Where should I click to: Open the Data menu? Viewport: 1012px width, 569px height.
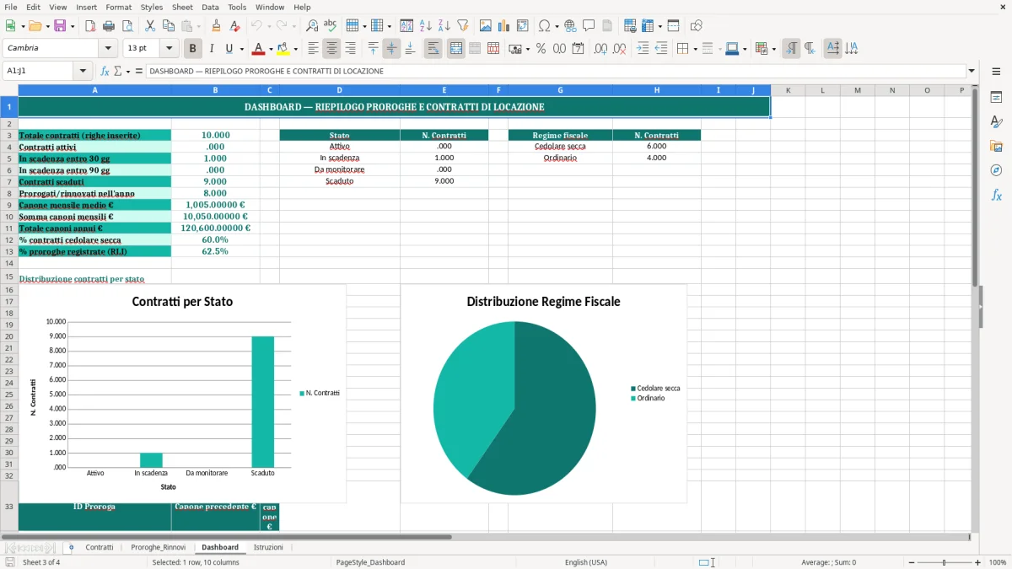click(210, 7)
